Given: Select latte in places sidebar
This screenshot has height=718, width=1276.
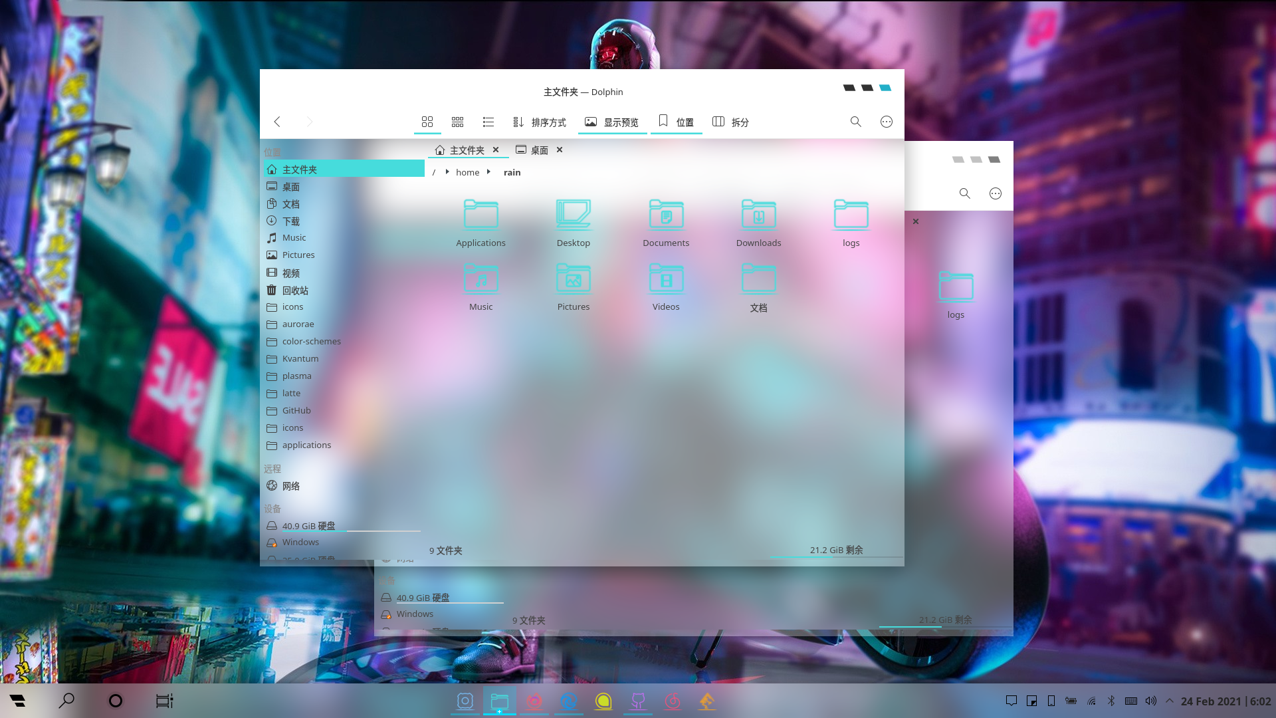Looking at the screenshot, I should click(x=344, y=394).
